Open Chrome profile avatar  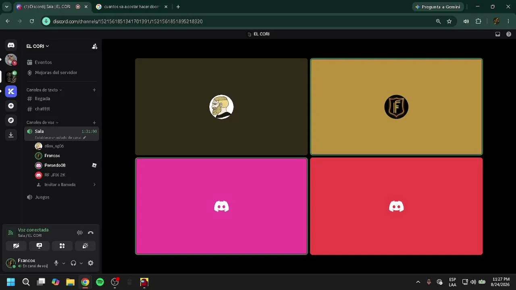point(496,21)
